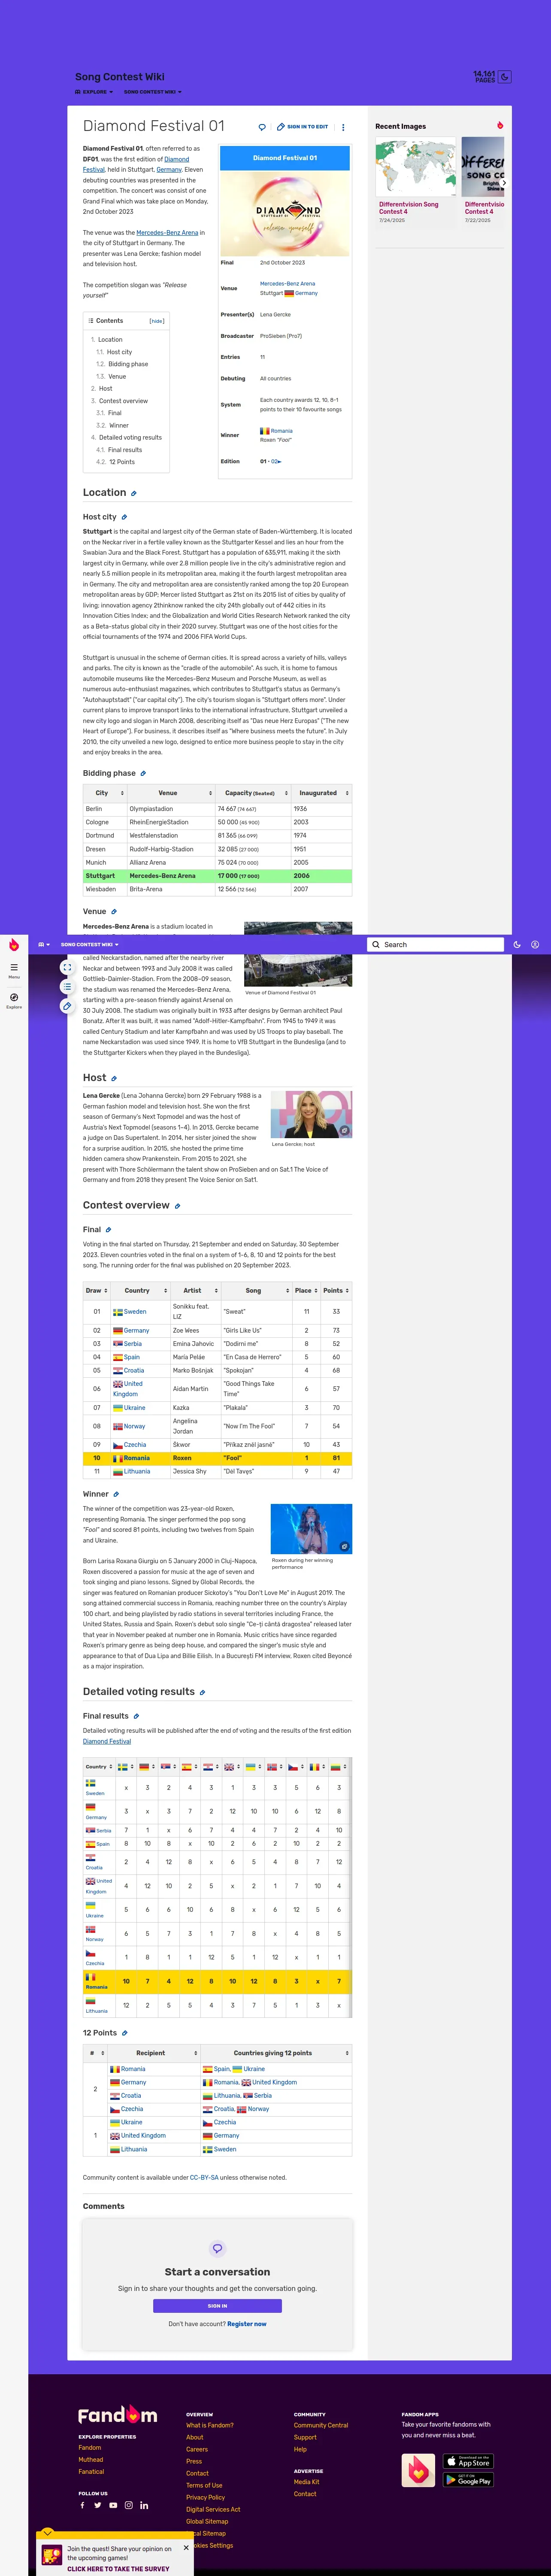Toggle theme button beside 14,161 pages
The height and width of the screenshot is (2576, 551).
click(505, 76)
